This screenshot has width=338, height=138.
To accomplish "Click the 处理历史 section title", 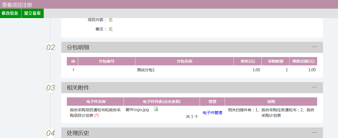I will click(x=78, y=133).
